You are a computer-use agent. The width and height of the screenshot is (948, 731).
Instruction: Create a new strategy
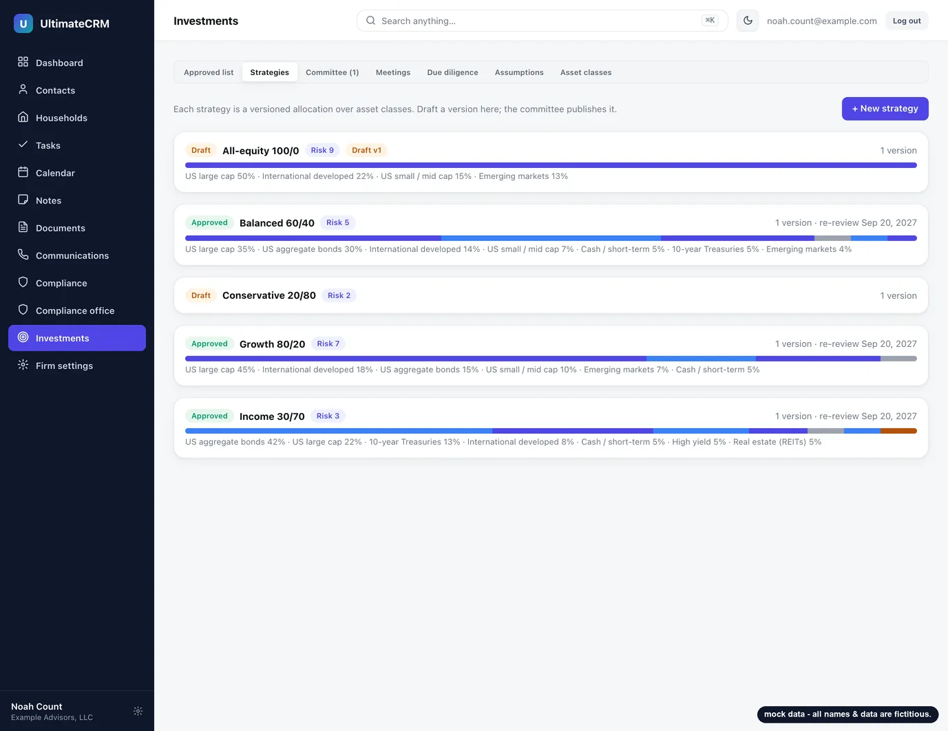point(885,109)
